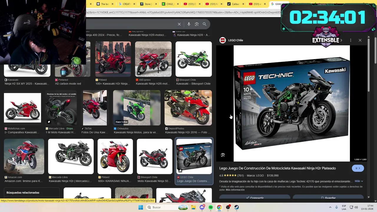Go to next image with the chevron arrow
The height and width of the screenshot is (212, 377).
[x=341, y=40]
